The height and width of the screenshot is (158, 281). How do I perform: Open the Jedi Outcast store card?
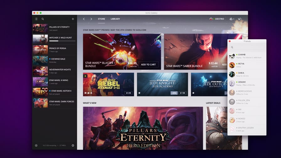tap(209, 84)
